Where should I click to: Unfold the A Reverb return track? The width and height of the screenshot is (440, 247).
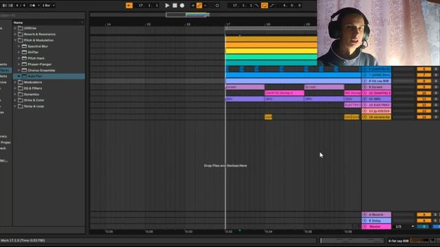pyautogui.click(x=365, y=215)
